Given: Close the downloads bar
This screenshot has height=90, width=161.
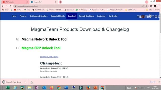Looking at the screenshot, I should (159, 82).
